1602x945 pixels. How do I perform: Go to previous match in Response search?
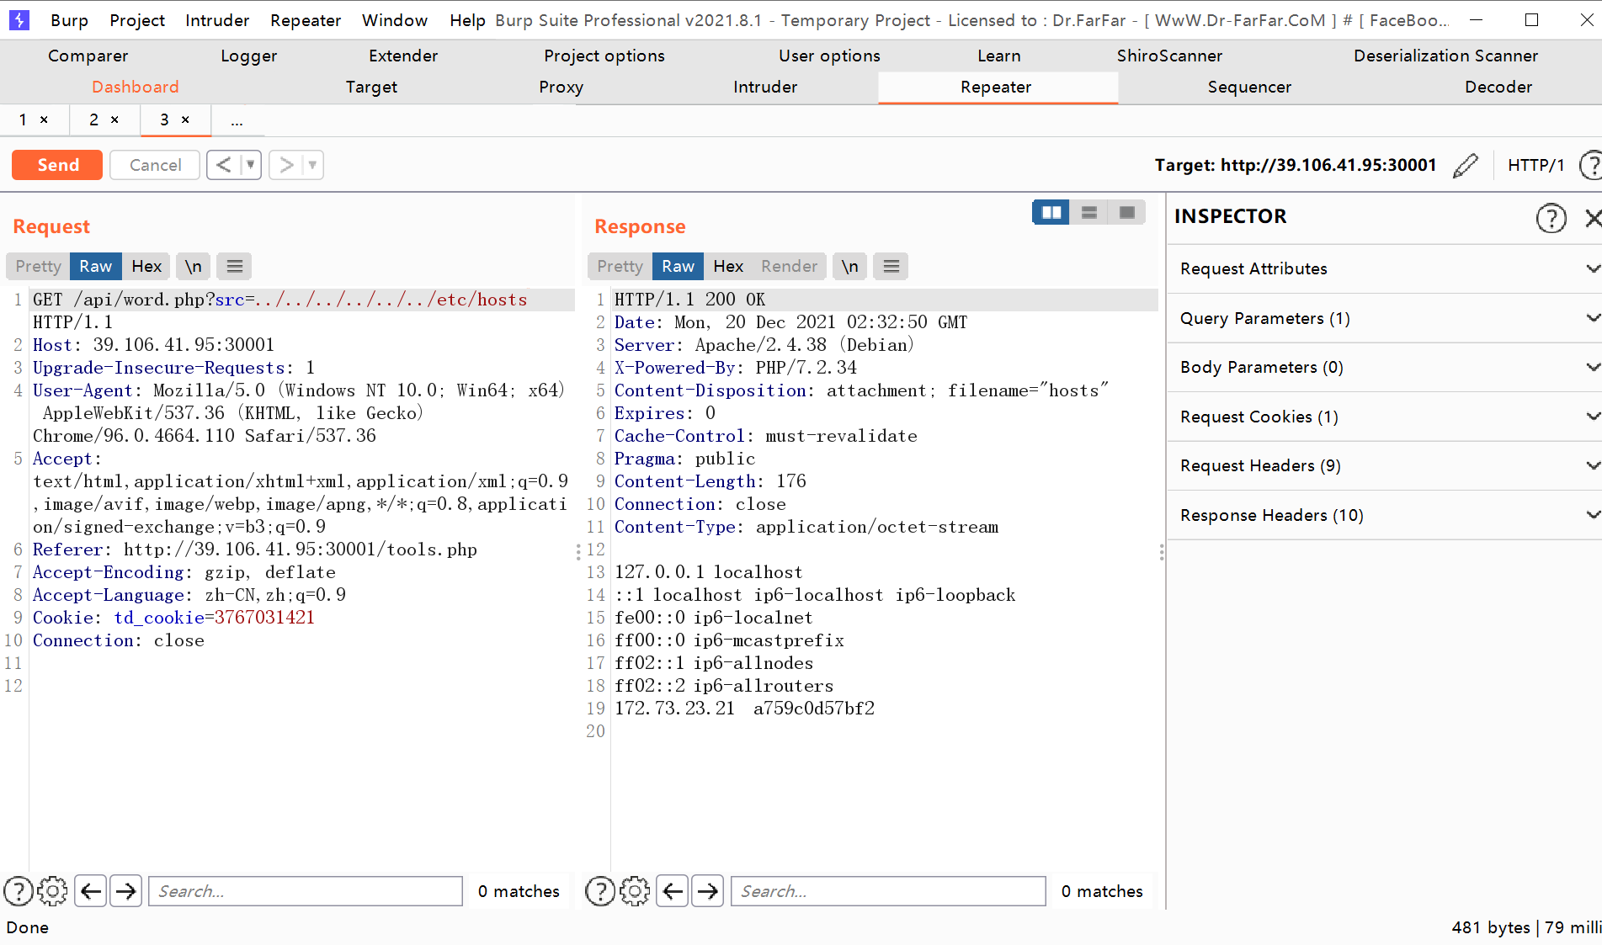tap(673, 890)
